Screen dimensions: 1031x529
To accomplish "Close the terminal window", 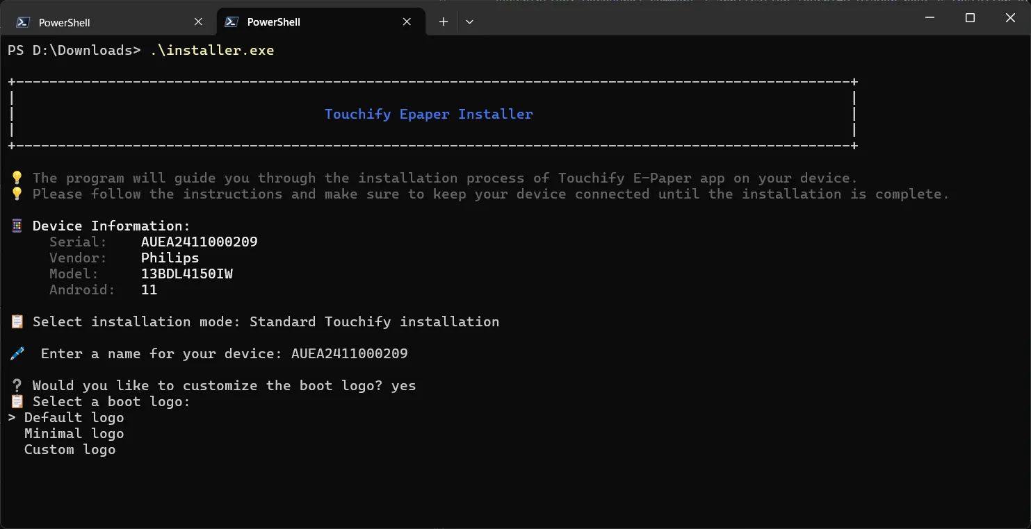I will (x=1010, y=18).
